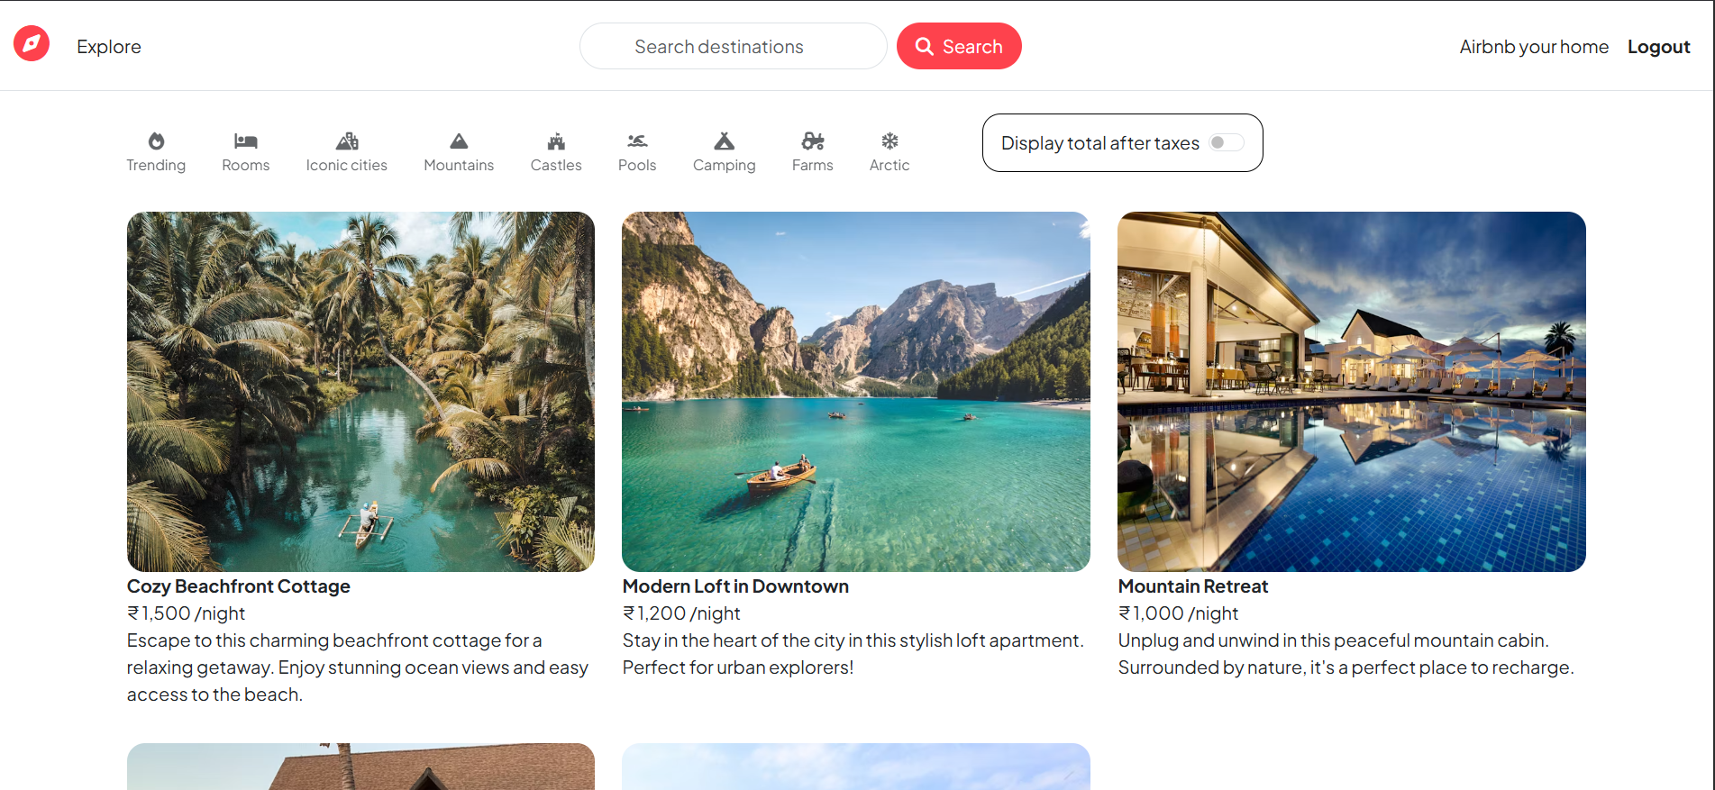Open the Explore menu item
Viewport: 1715px width, 790px height.
(x=109, y=47)
